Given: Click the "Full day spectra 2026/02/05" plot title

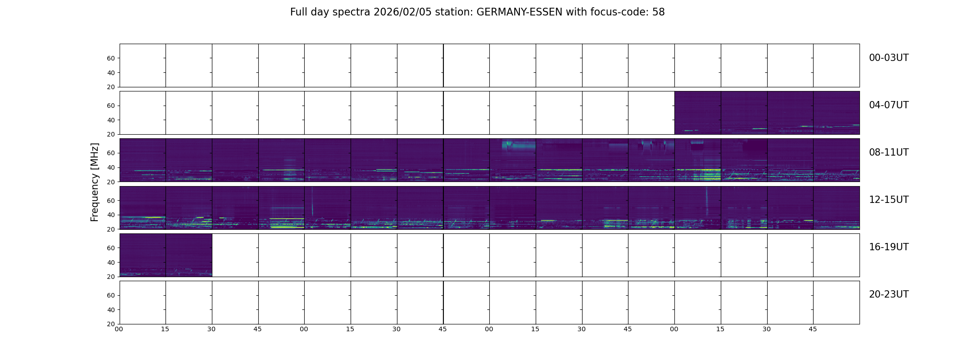Looking at the screenshot, I should click(x=477, y=12).
